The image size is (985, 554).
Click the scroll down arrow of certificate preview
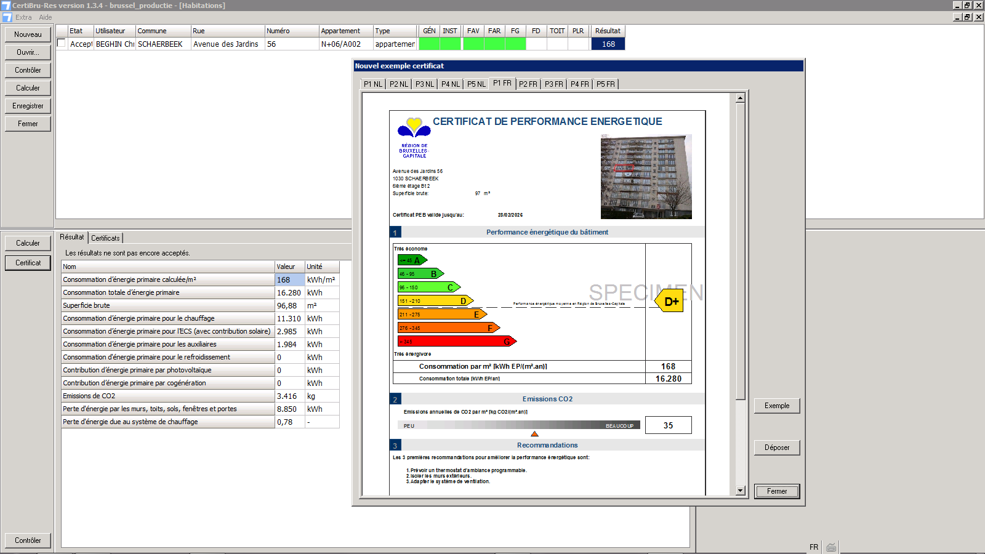[740, 491]
